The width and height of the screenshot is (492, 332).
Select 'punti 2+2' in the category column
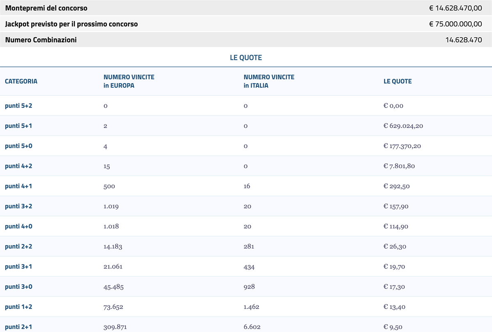(x=18, y=246)
